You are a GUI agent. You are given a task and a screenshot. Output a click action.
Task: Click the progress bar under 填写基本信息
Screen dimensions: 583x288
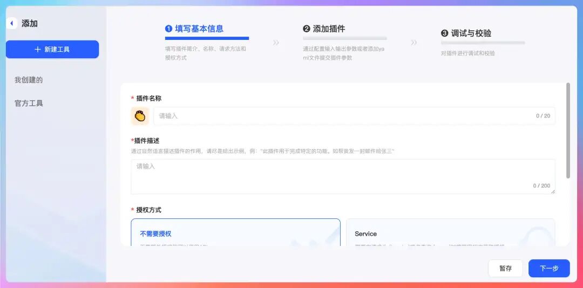(207, 38)
